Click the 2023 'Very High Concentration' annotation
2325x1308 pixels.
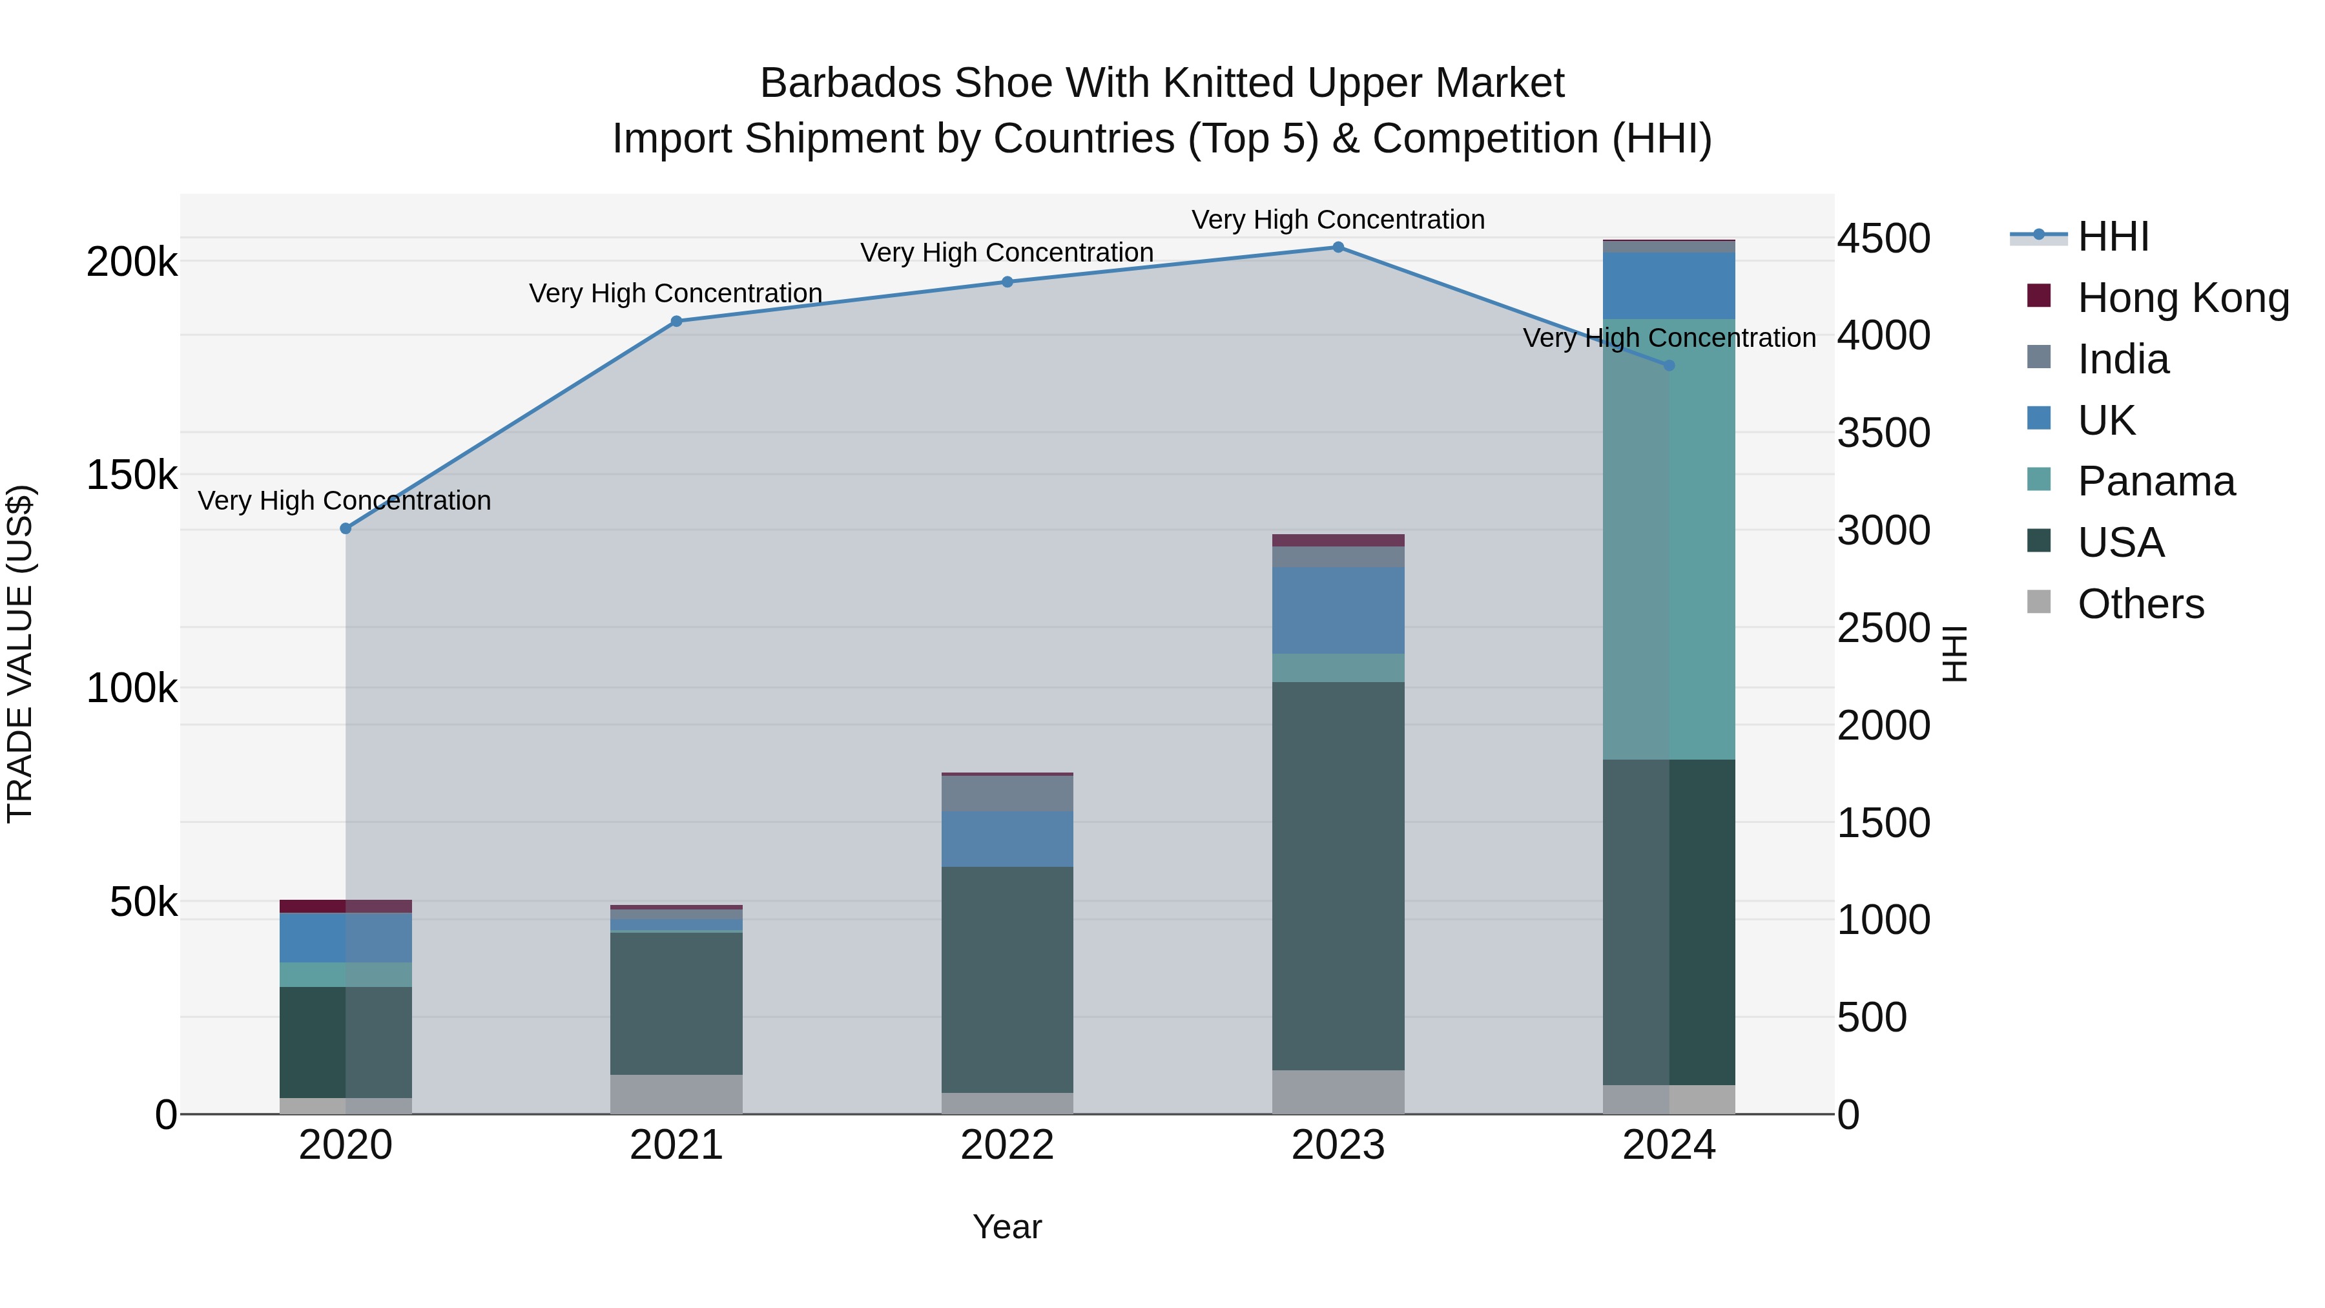(1339, 220)
